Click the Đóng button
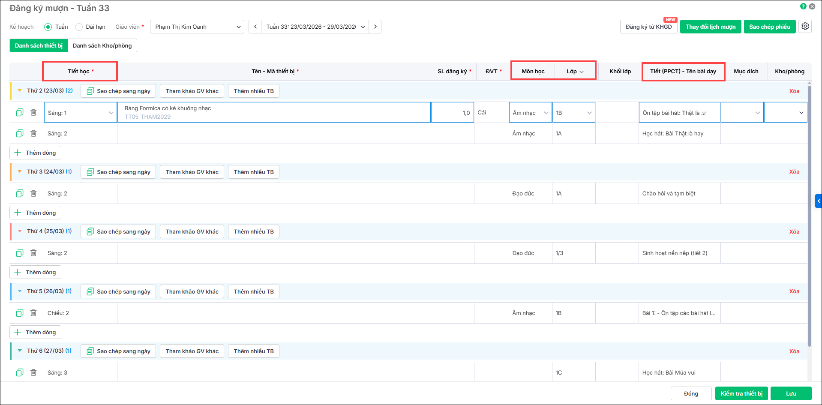The image size is (822, 405). 691,393
